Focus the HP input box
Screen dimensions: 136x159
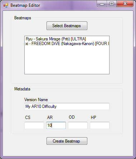click(x=99, y=125)
